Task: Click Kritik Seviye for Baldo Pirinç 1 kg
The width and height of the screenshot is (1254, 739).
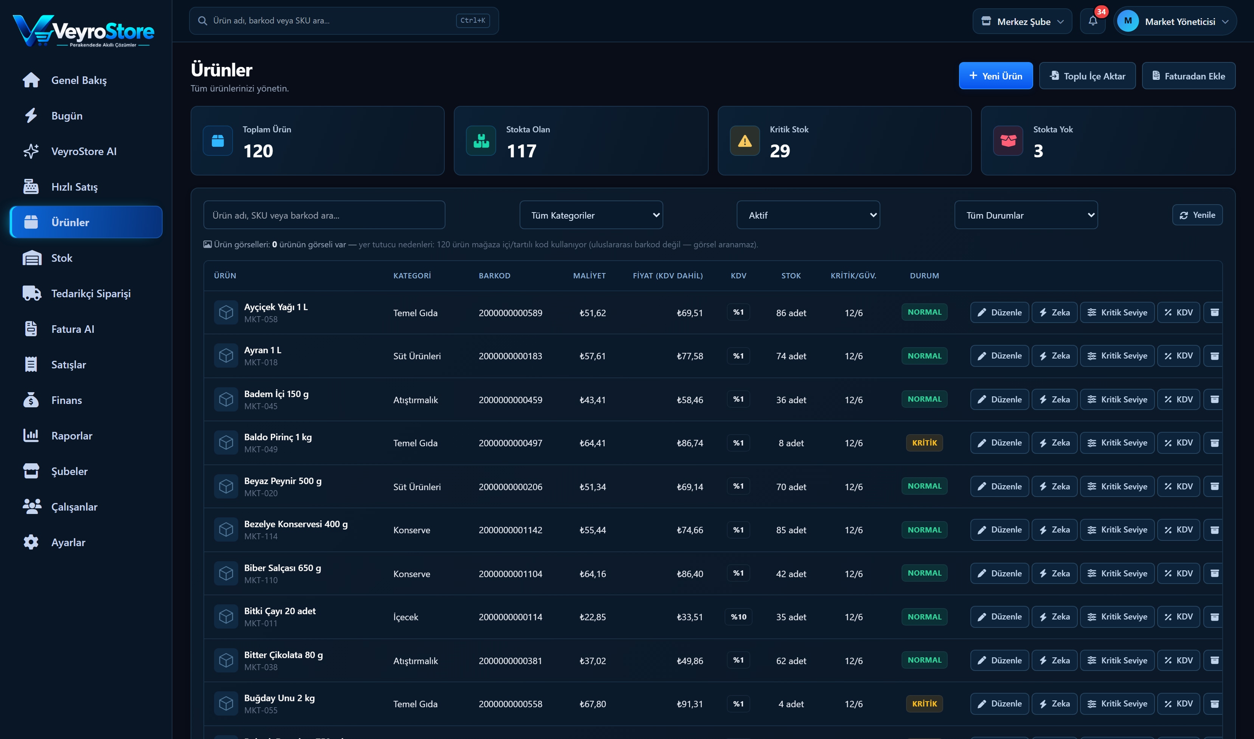Action: (x=1117, y=443)
